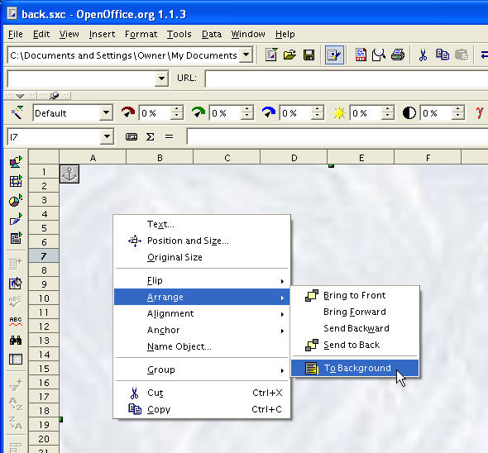Click the Page Preview magnifier icon

coord(379,55)
